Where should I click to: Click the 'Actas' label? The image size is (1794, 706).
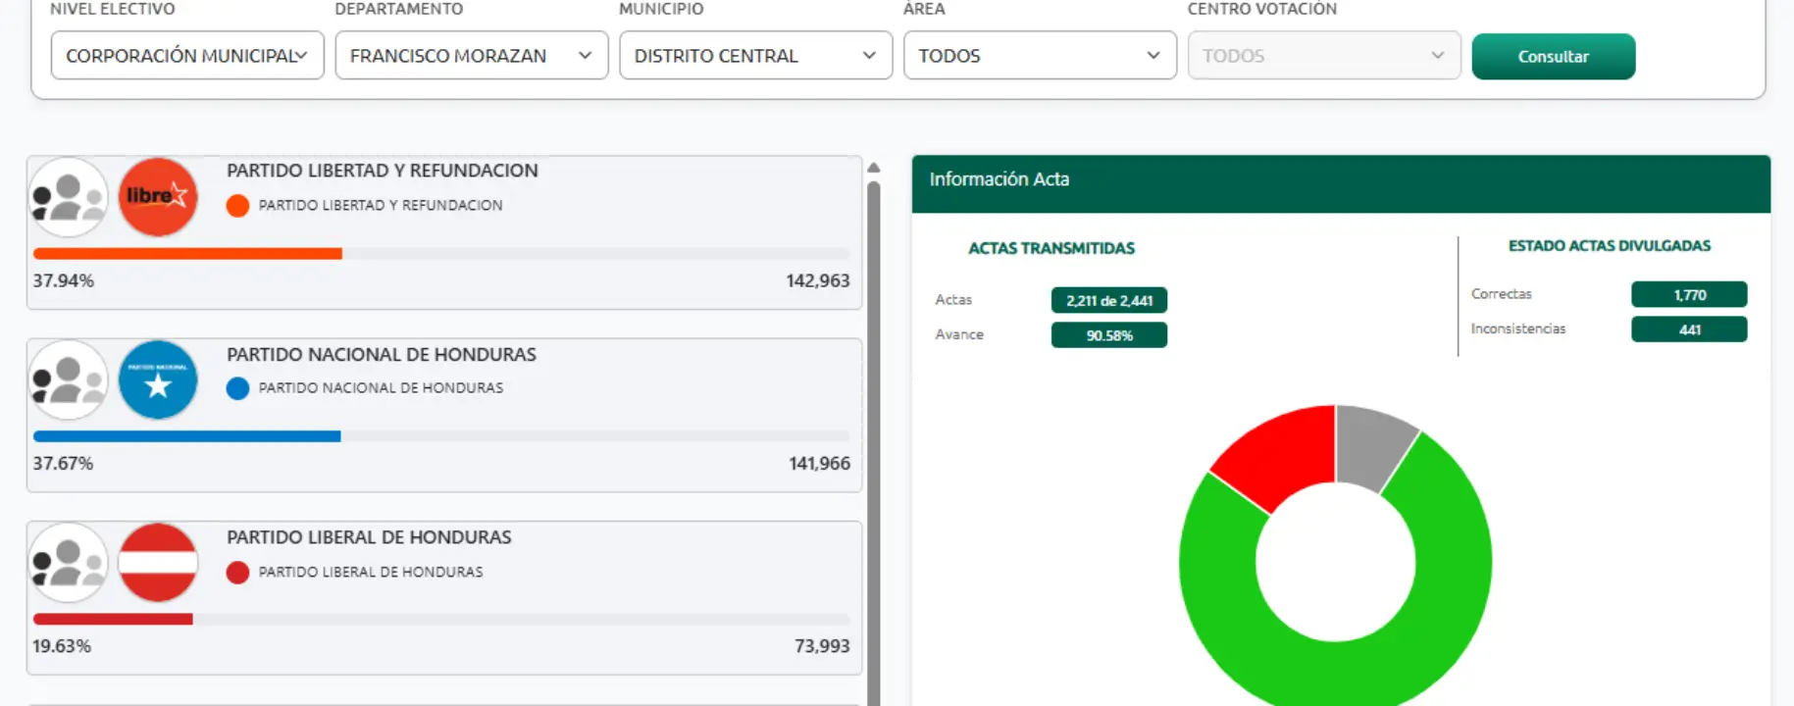[x=953, y=300]
